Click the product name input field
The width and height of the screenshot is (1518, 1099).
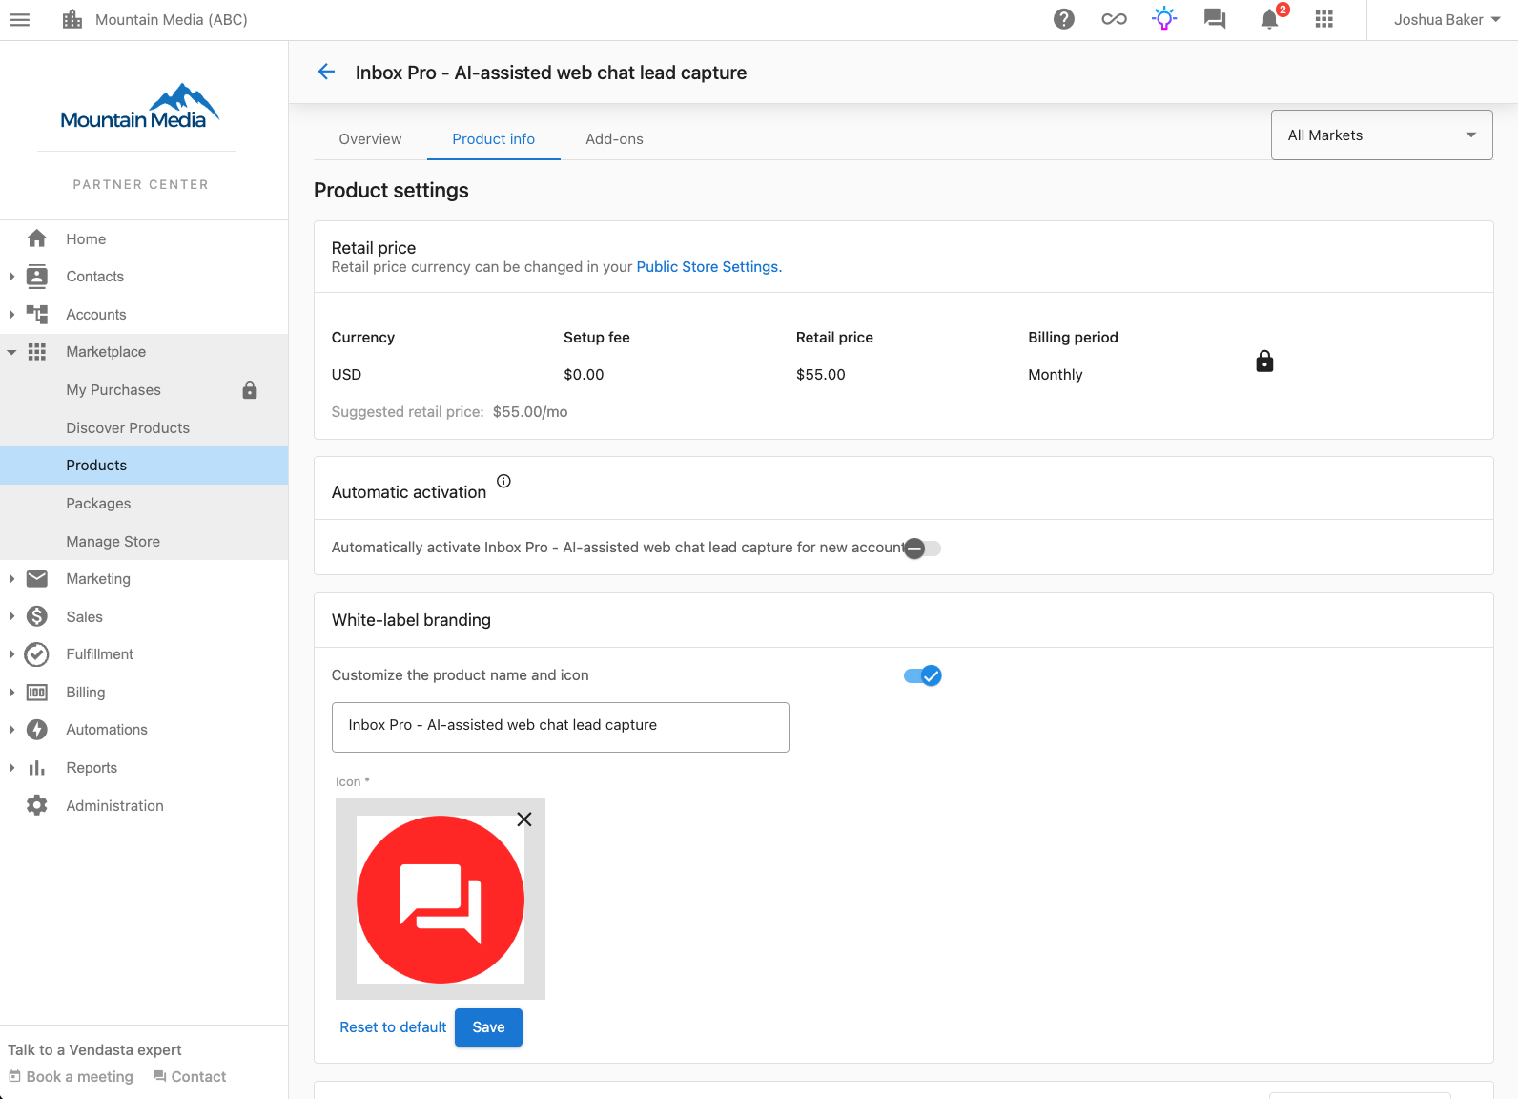pos(561,727)
